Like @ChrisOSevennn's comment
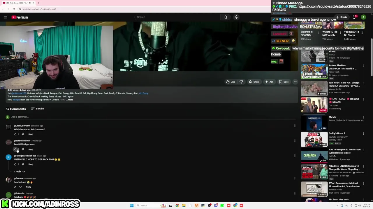The height and width of the screenshot is (209, 373). pyautogui.click(x=15, y=134)
